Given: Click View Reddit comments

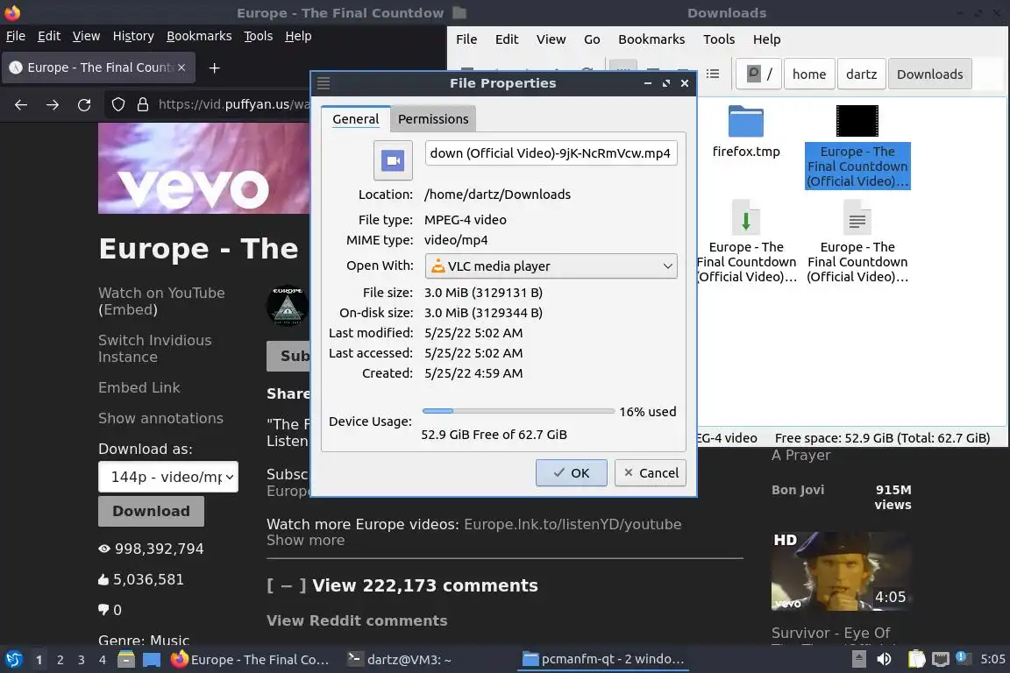Looking at the screenshot, I should 357,620.
